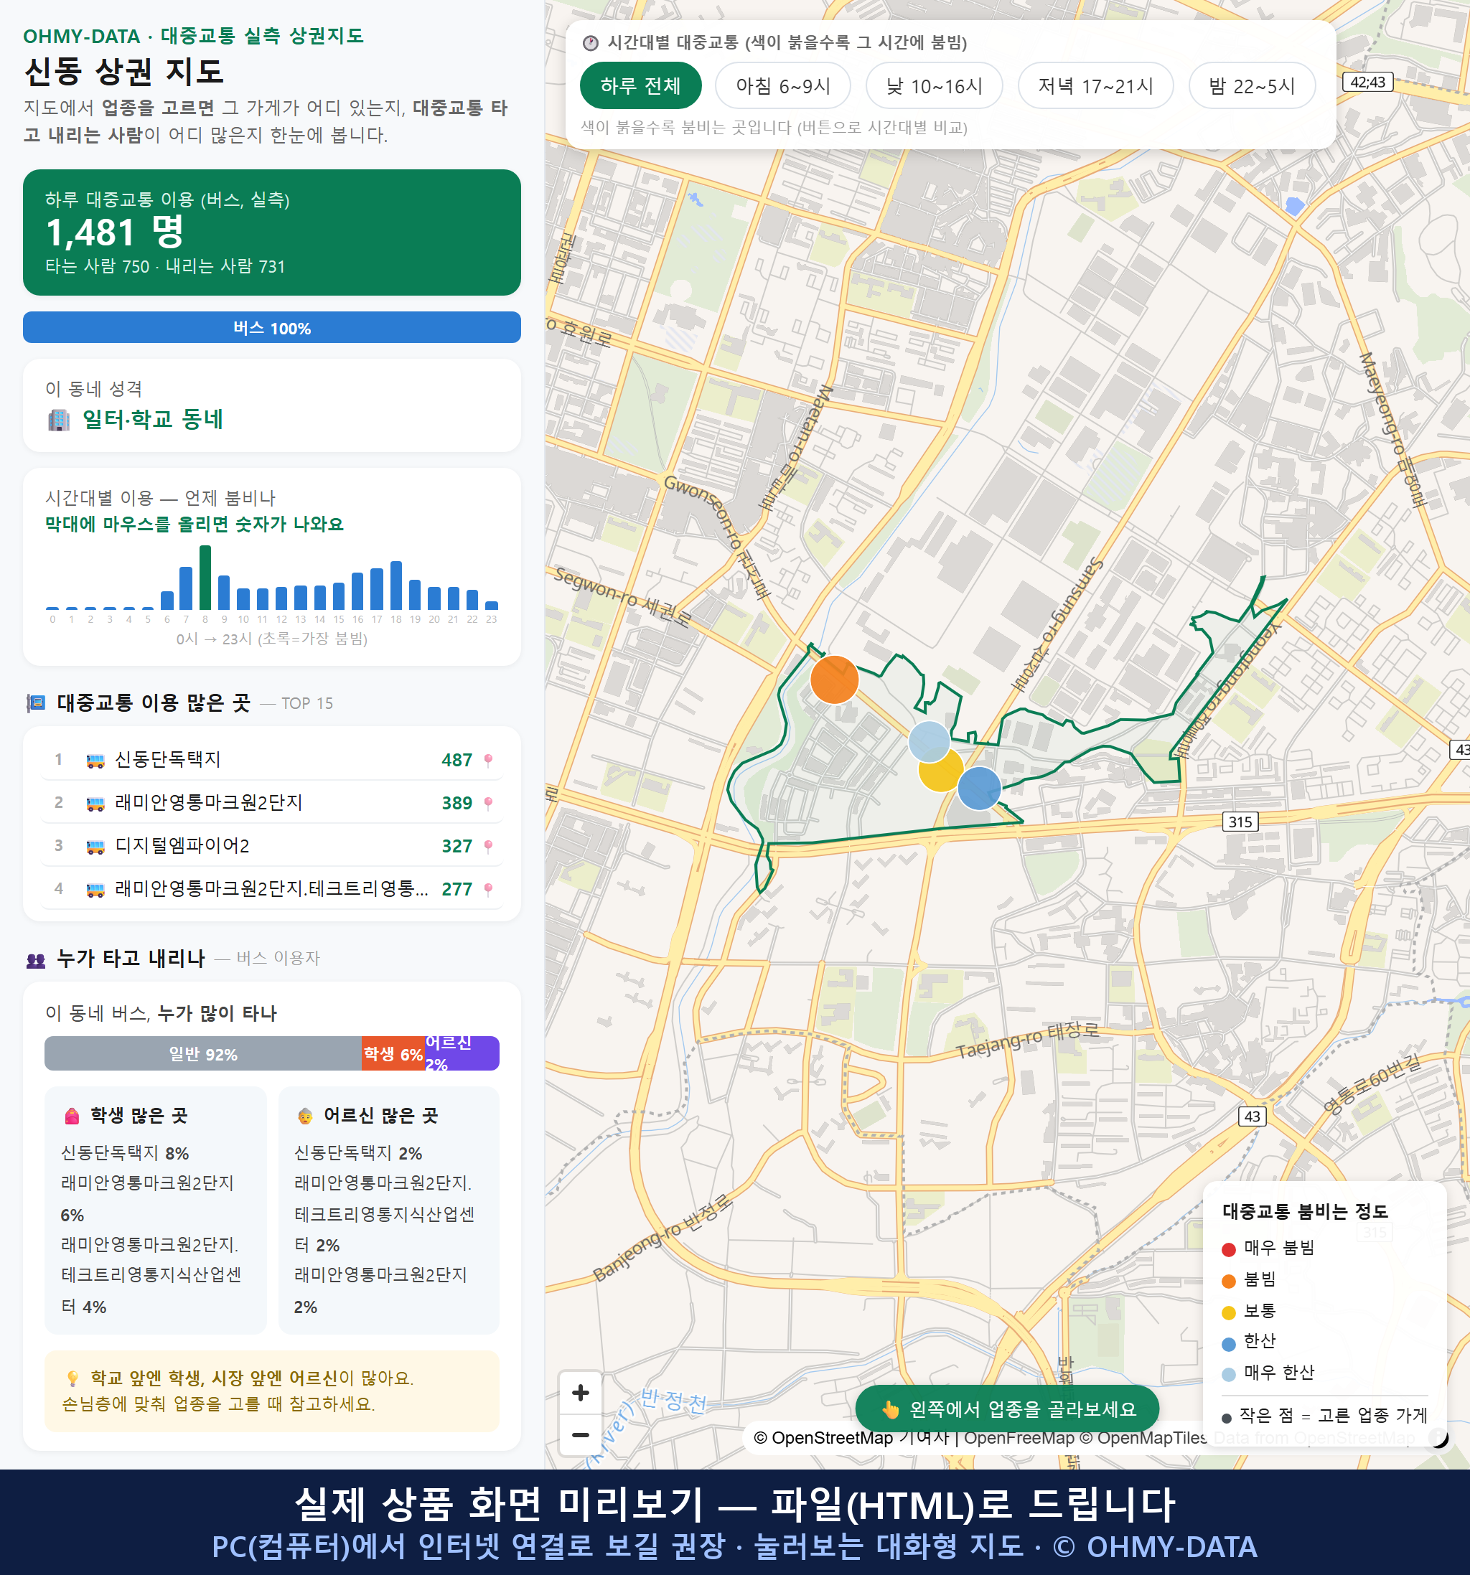The height and width of the screenshot is (1575, 1470).
Task: Click the orange busy stop marker on map
Action: [833, 679]
